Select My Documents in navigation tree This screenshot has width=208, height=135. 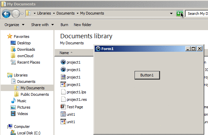32,88
